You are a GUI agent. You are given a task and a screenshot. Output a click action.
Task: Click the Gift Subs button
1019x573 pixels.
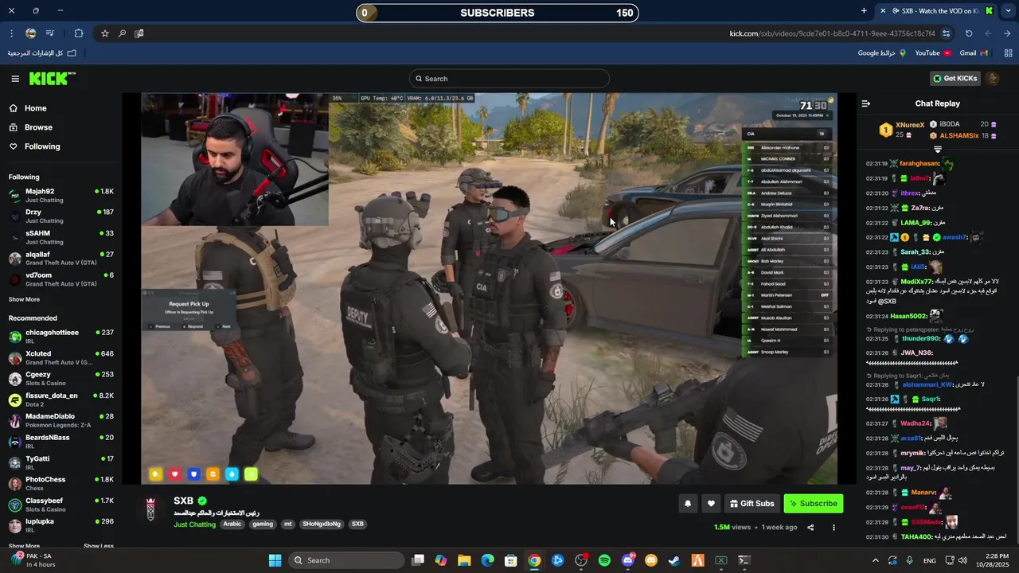(x=752, y=504)
